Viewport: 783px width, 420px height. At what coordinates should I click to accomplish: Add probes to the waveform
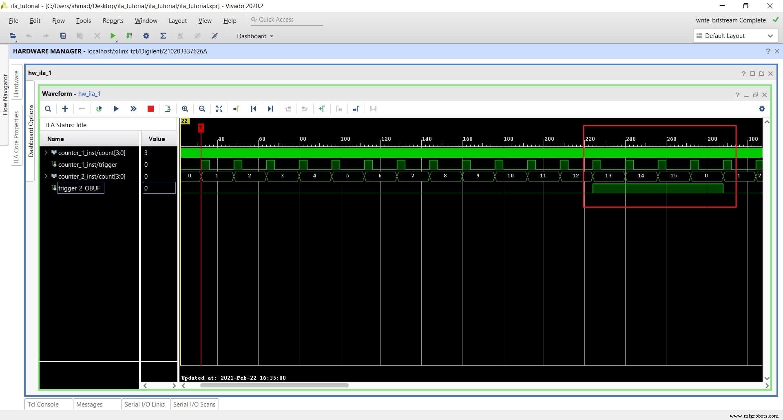pyautogui.click(x=65, y=109)
